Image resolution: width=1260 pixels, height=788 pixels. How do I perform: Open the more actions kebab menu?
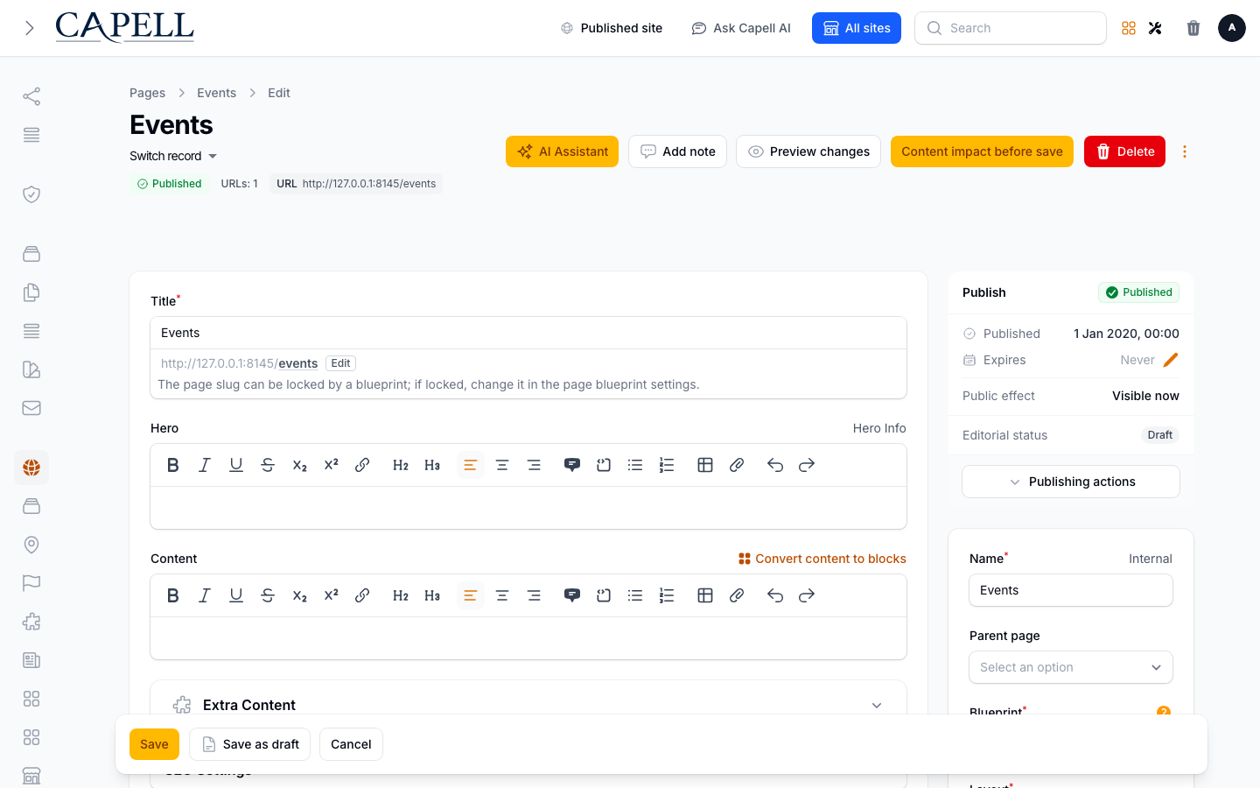click(x=1185, y=151)
